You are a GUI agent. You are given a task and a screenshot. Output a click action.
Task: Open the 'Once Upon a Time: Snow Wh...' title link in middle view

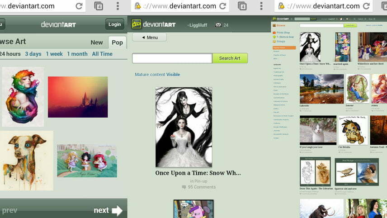point(198,173)
